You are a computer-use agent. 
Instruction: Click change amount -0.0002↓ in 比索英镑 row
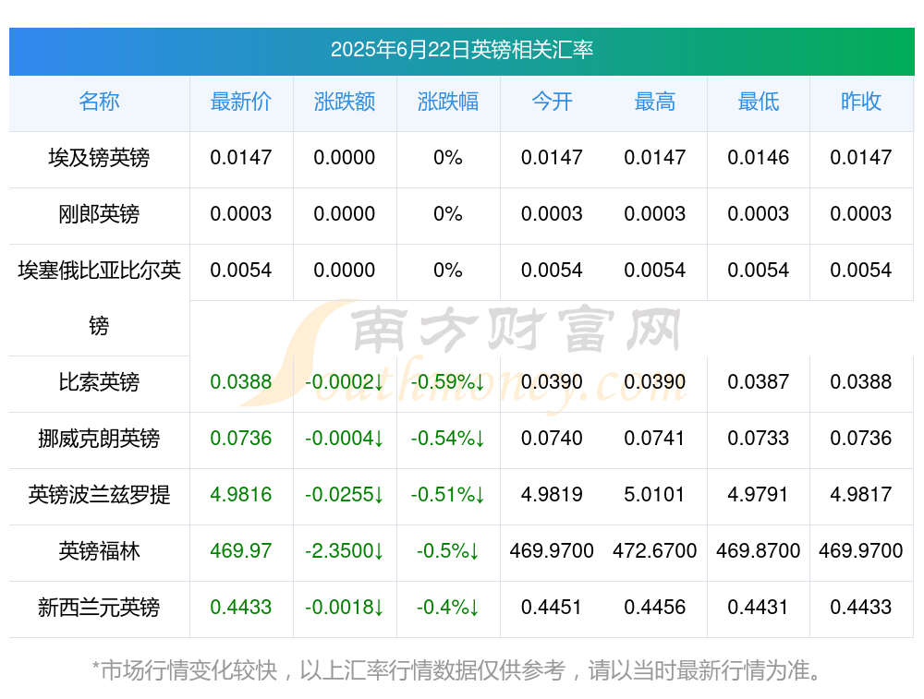click(344, 382)
